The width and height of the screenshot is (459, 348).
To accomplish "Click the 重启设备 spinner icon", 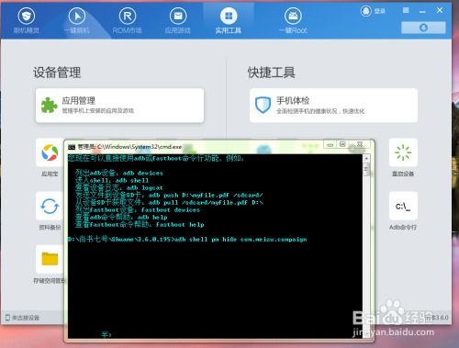I will (x=403, y=152).
